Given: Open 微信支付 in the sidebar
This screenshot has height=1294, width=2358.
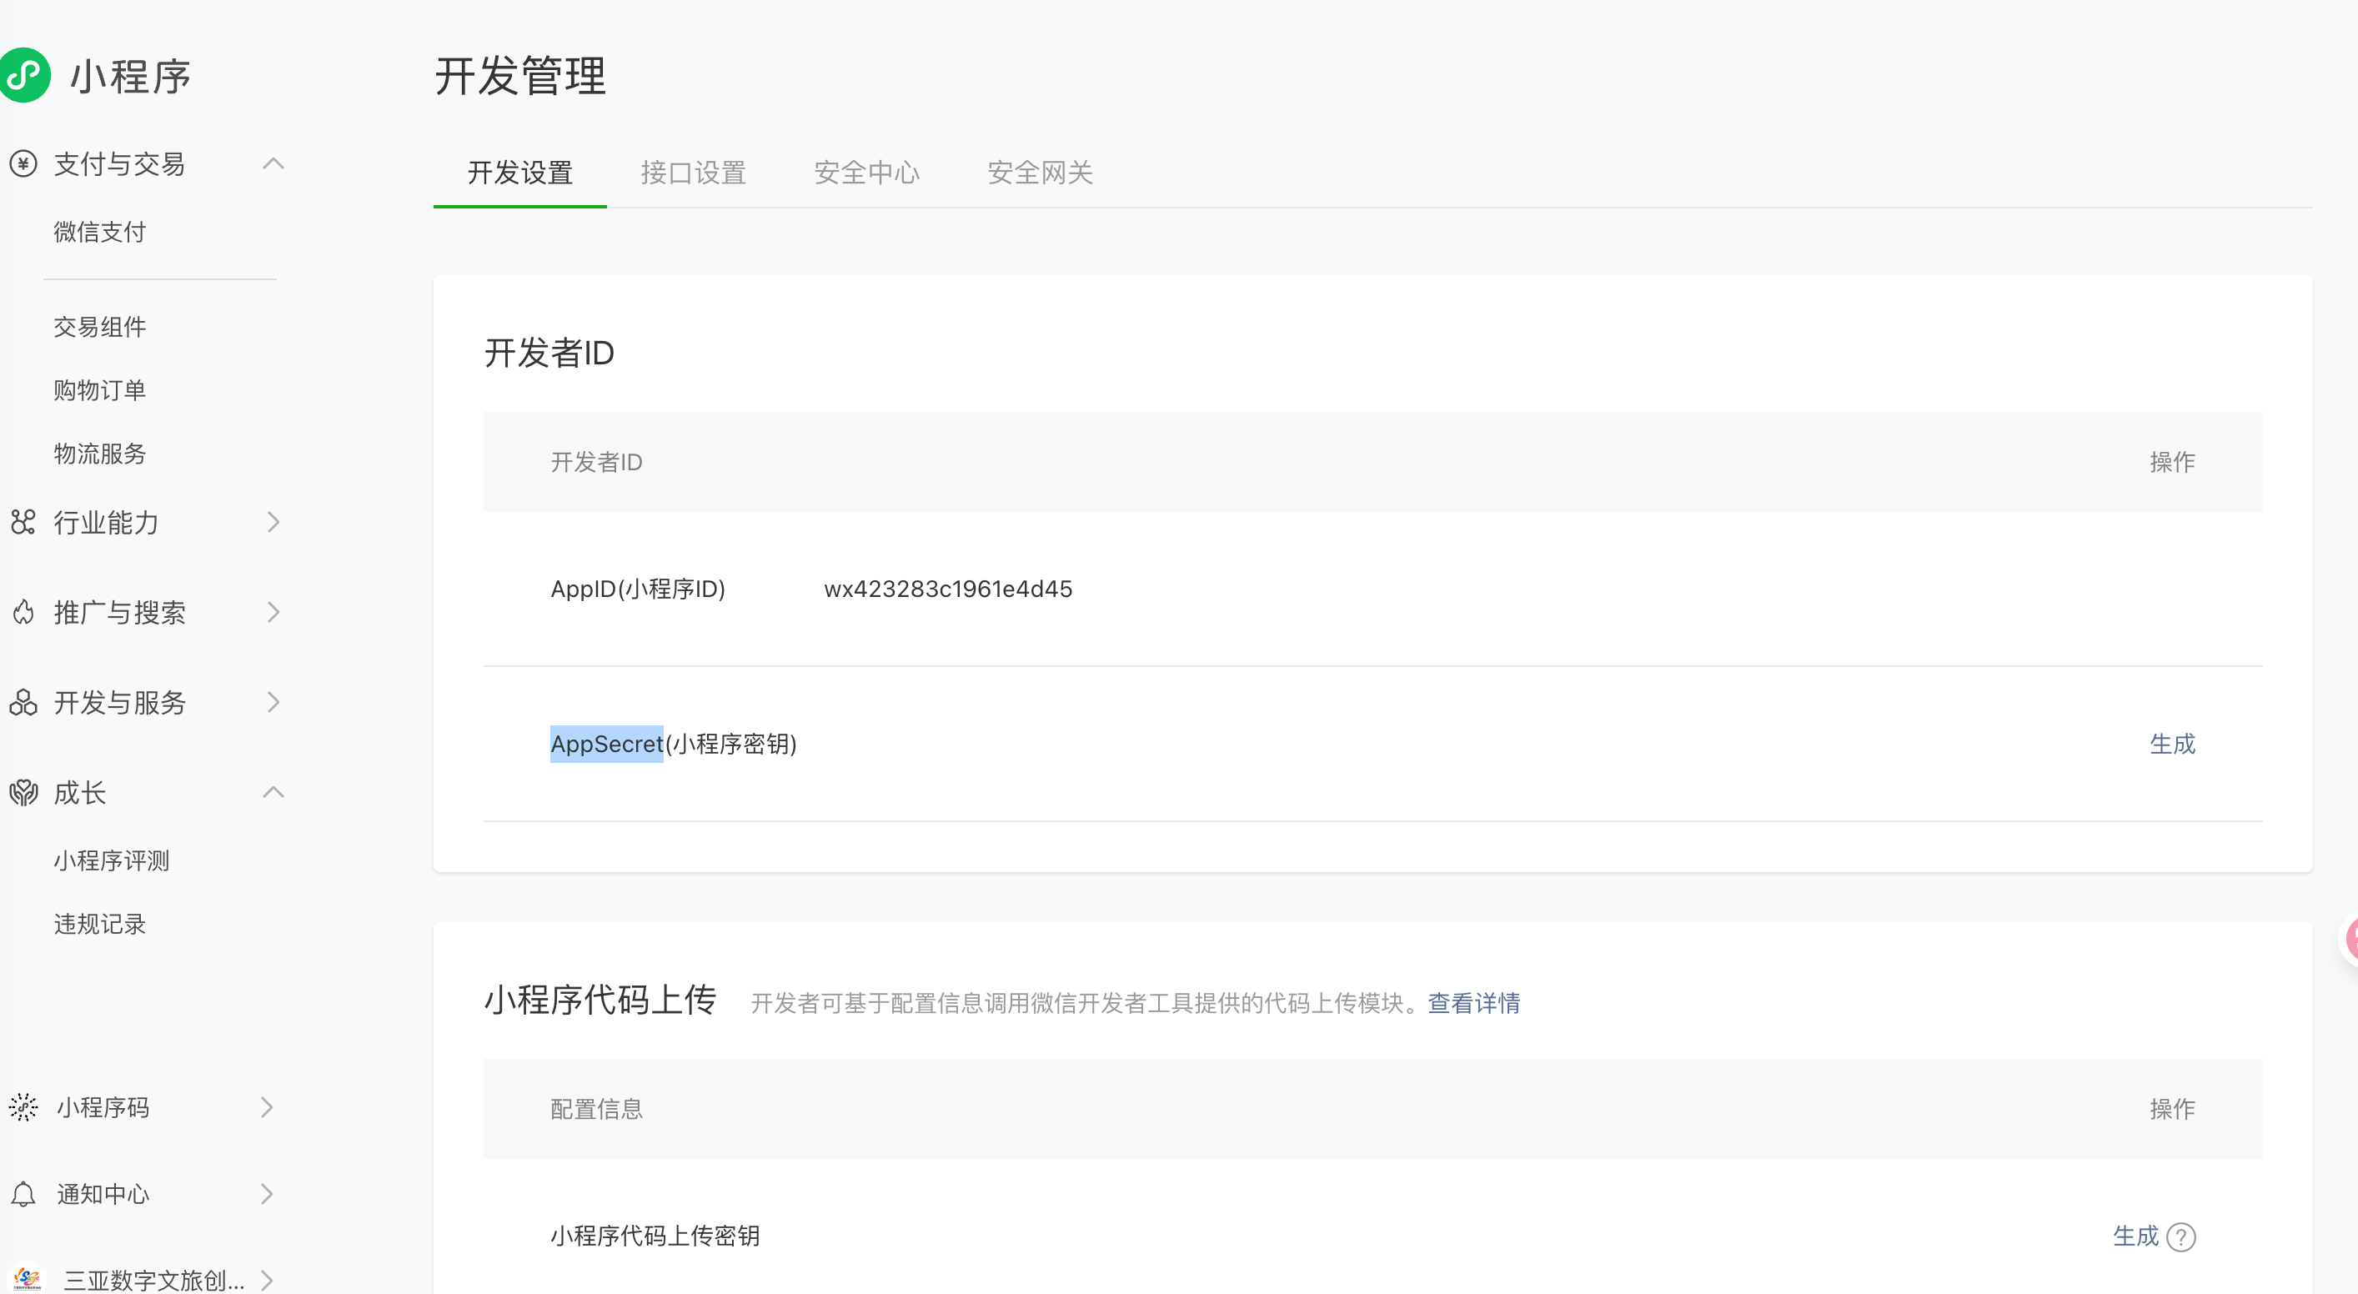Looking at the screenshot, I should 100,233.
